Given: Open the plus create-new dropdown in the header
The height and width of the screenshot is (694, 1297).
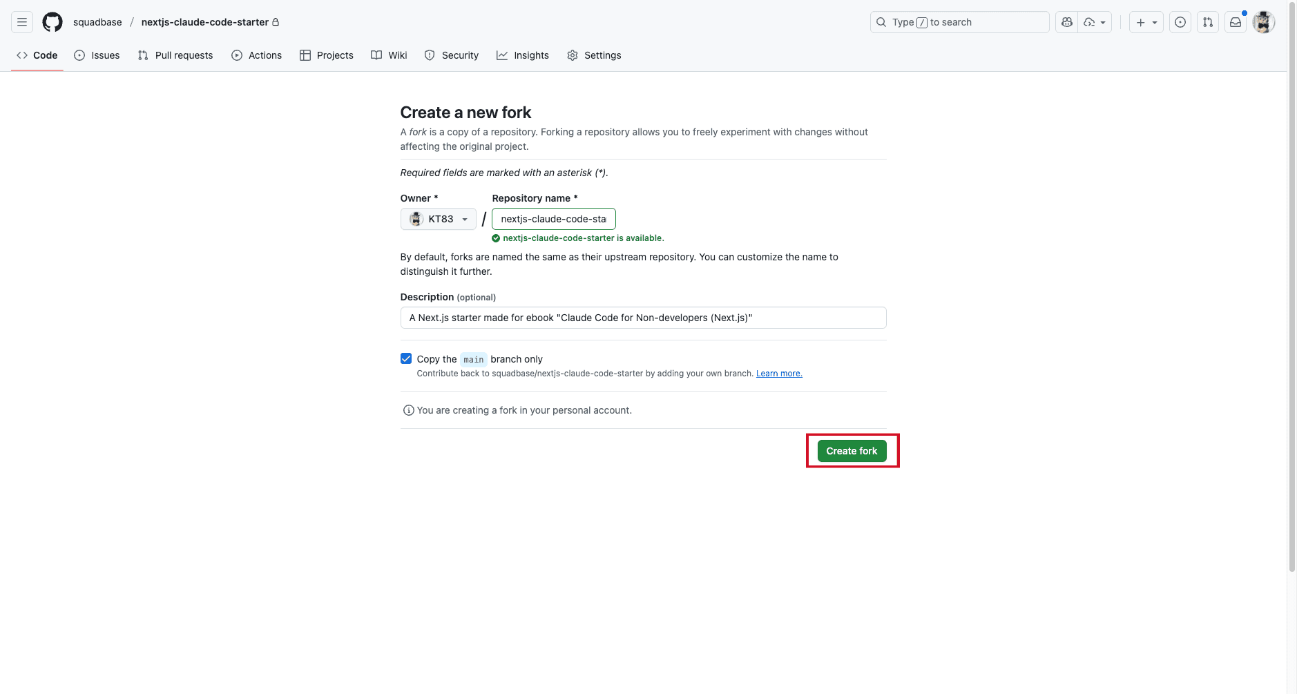Looking at the screenshot, I should tap(1145, 22).
